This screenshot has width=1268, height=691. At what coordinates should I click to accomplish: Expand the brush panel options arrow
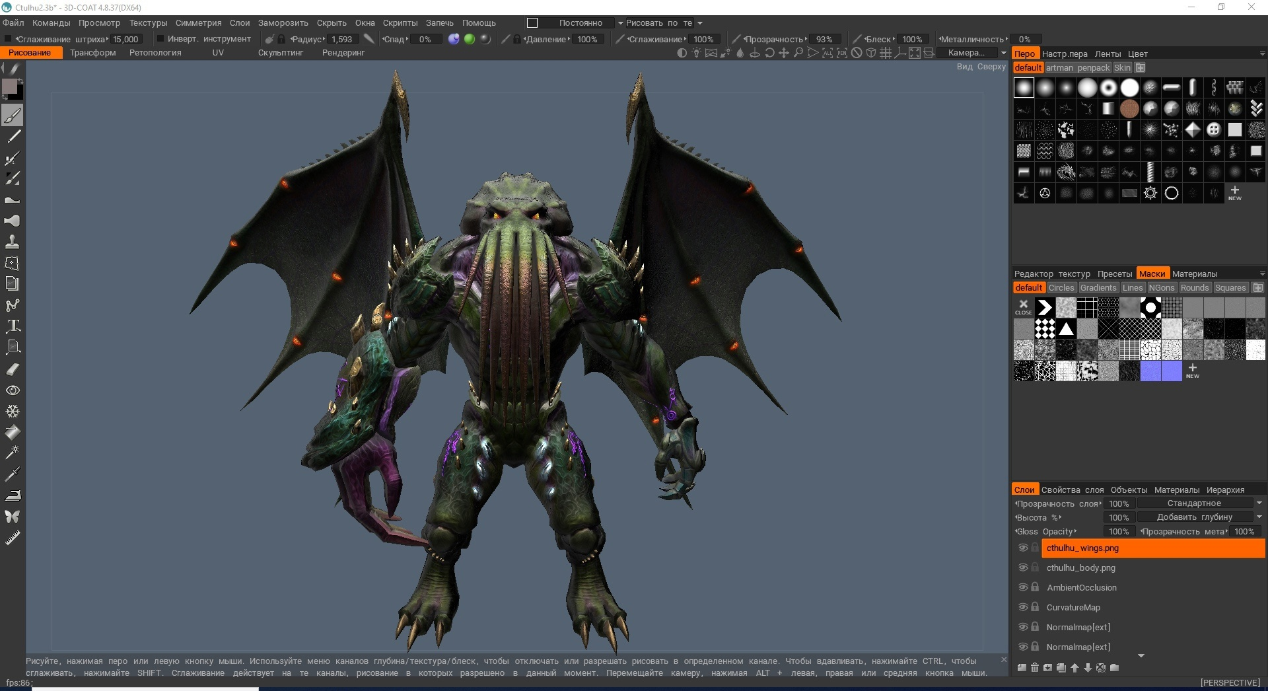(1263, 54)
